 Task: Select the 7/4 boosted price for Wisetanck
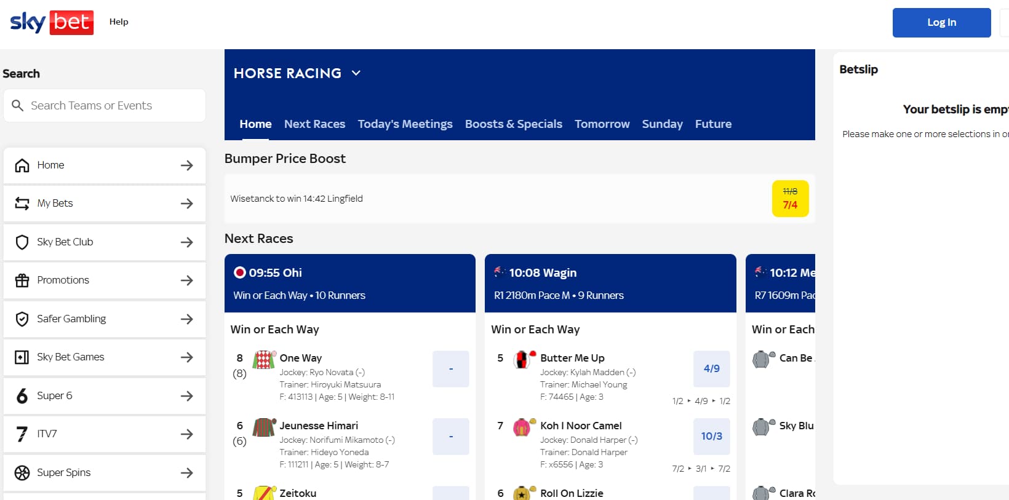tap(791, 199)
